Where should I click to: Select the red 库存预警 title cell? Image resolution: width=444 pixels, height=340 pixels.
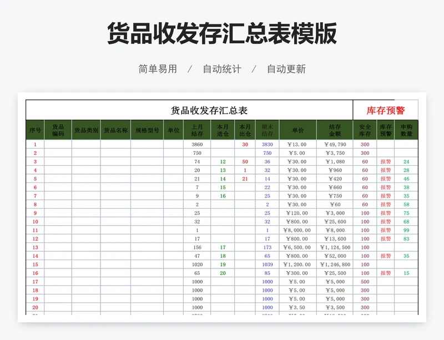tap(385, 110)
